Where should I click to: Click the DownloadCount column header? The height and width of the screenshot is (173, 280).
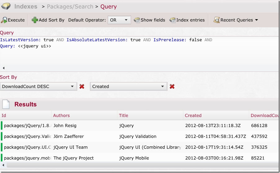click(264, 115)
